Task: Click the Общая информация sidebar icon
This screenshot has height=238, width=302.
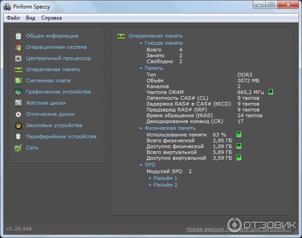Action: pyautogui.click(x=19, y=36)
